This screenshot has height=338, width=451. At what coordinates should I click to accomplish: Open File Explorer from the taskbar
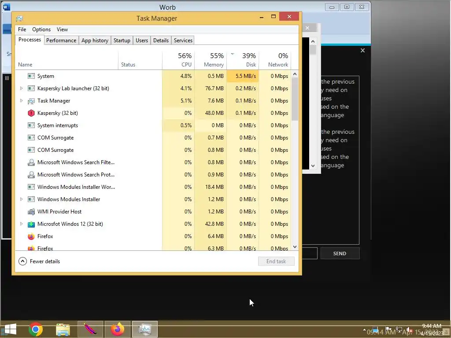63,329
